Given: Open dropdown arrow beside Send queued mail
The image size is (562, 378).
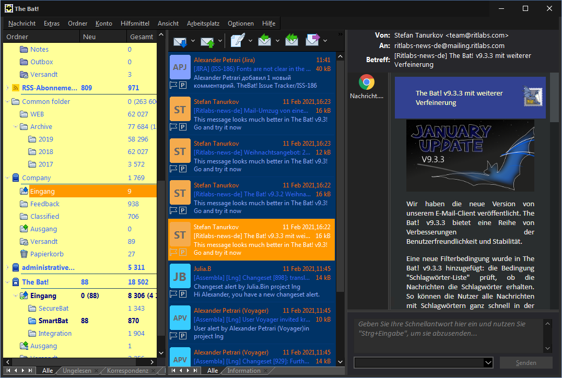Looking at the screenshot, I should [x=220, y=41].
